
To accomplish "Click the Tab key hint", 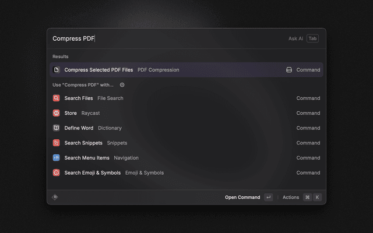I will click(313, 38).
